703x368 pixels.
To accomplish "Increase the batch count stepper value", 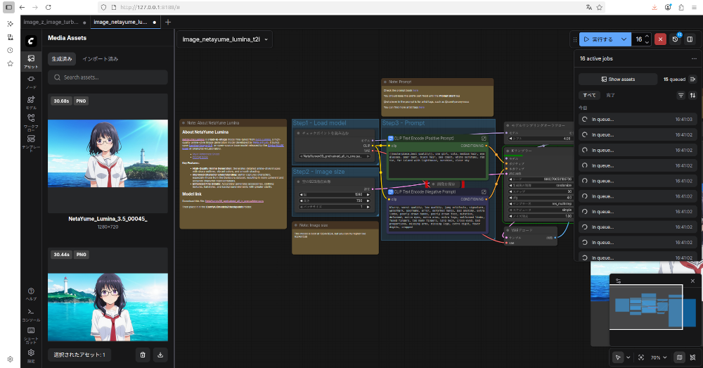I will point(647,37).
